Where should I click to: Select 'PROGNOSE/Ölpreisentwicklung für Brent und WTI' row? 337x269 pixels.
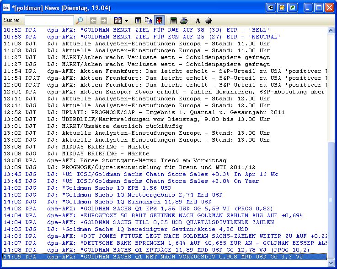(x=165, y=167)
